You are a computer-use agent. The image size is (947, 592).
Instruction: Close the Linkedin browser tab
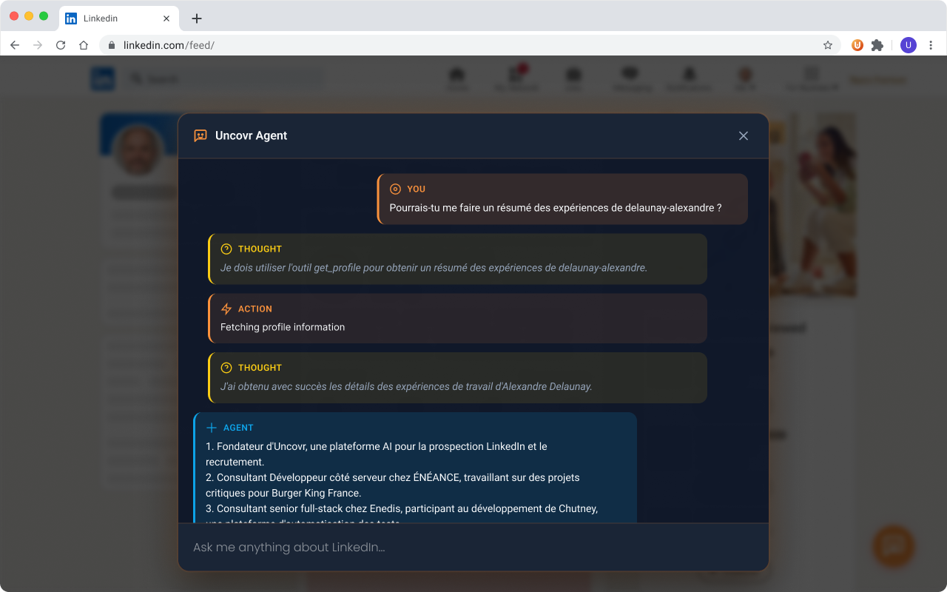point(166,18)
